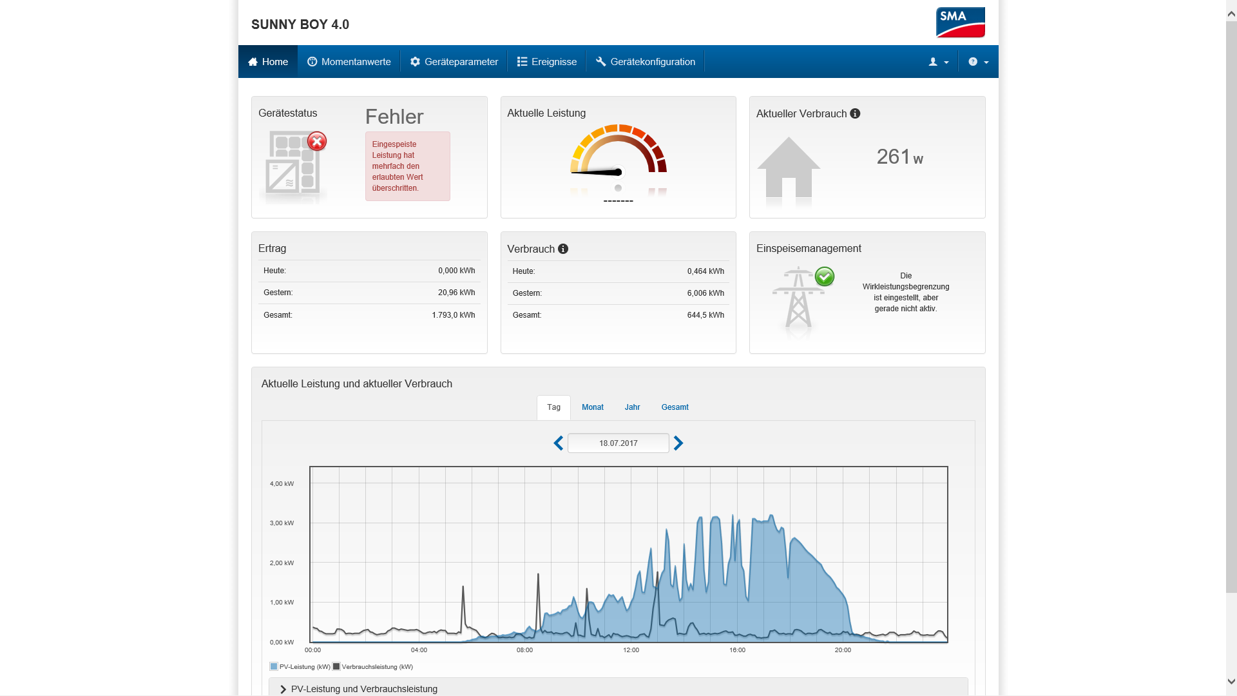Open the Momentanwerte menu
This screenshot has width=1237, height=696.
point(349,62)
